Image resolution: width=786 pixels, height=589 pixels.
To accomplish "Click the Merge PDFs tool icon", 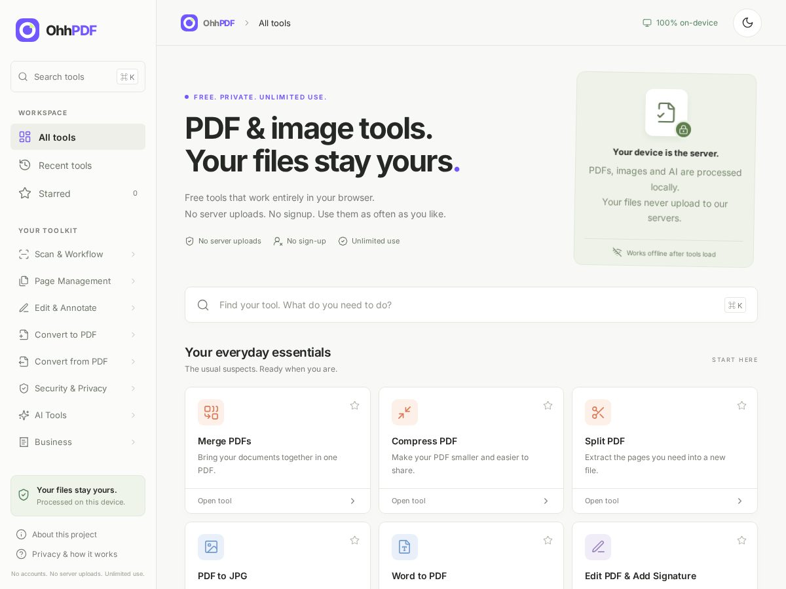I will coord(211,412).
